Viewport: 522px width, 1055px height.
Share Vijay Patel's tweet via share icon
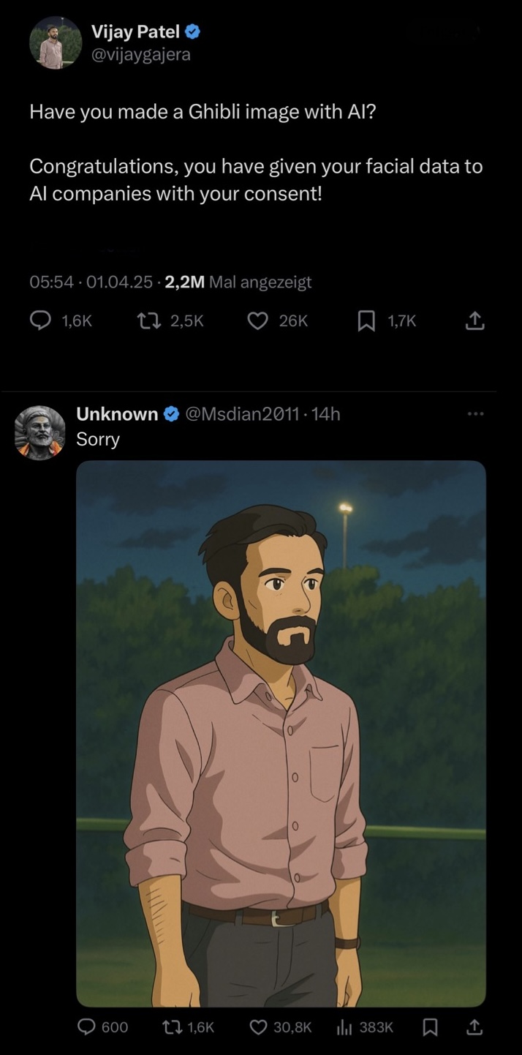(475, 320)
